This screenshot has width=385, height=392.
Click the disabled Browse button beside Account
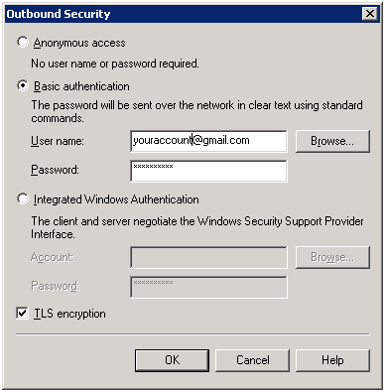click(332, 257)
